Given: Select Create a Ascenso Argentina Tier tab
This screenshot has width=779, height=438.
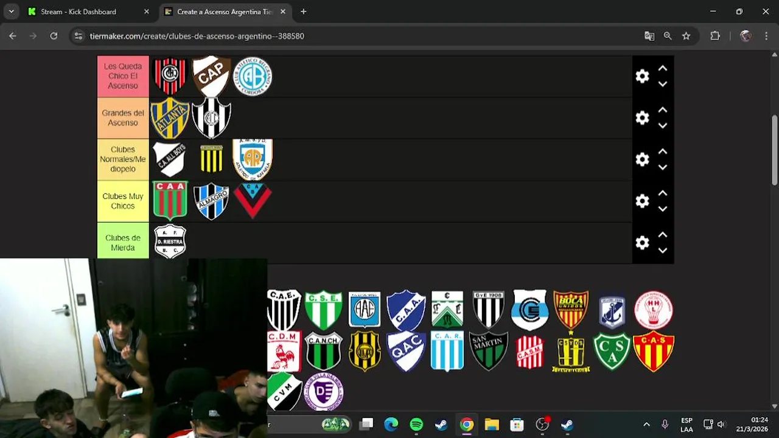Looking at the screenshot, I should 224,12.
